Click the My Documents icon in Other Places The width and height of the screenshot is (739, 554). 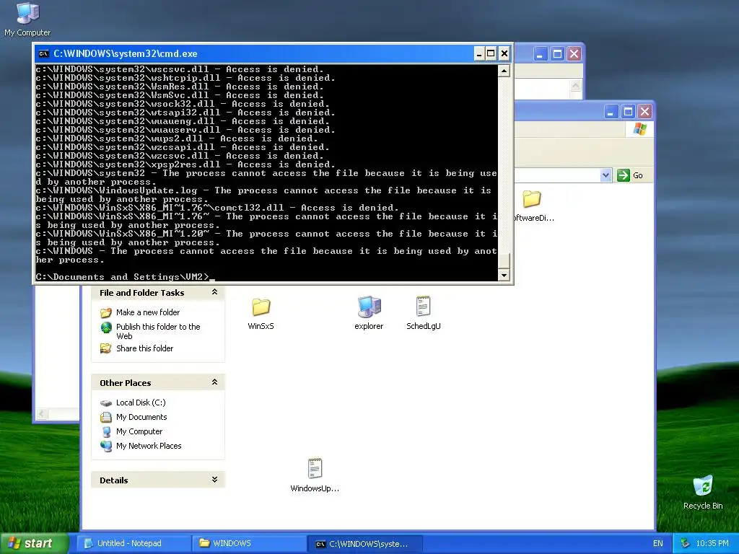click(106, 418)
